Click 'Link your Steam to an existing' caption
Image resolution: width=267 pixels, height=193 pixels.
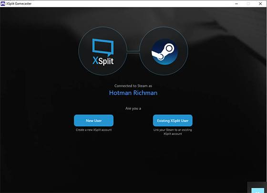[173, 130]
